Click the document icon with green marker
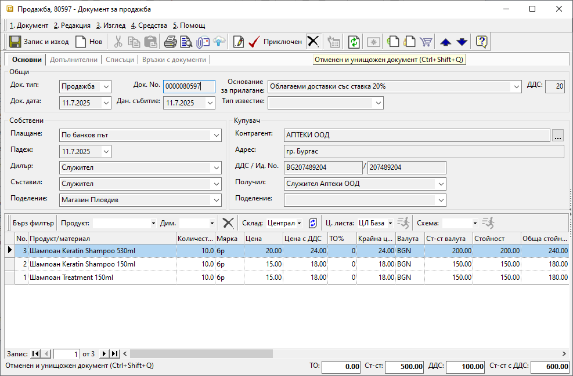Image resolution: width=573 pixels, height=376 pixels. (x=393, y=42)
